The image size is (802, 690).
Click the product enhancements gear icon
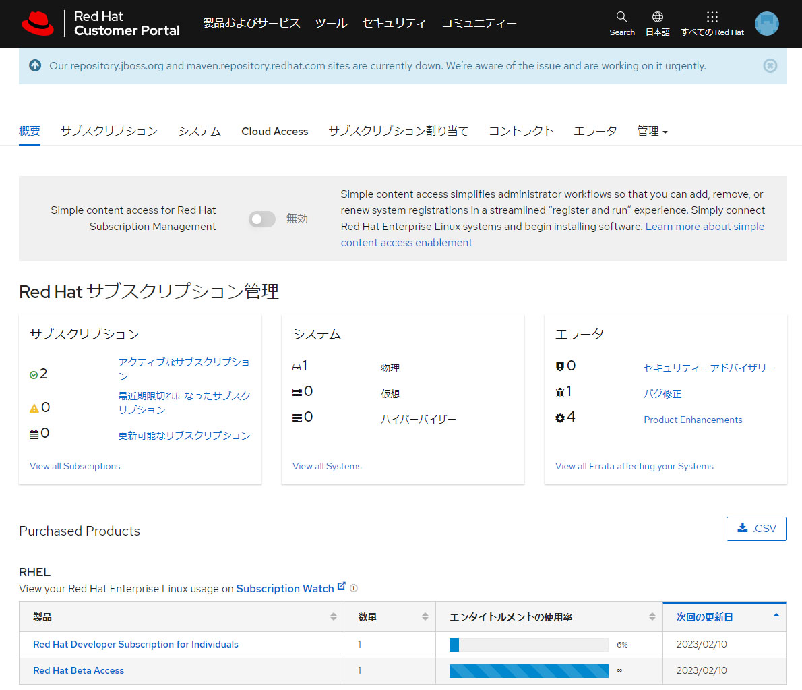[x=560, y=418]
